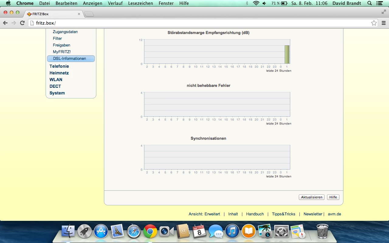Expand the Heimnetz menu section
389x243 pixels.
point(59,73)
